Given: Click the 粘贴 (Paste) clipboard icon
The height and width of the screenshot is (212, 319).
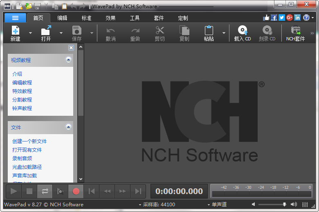Looking at the screenshot, I should (x=209, y=31).
